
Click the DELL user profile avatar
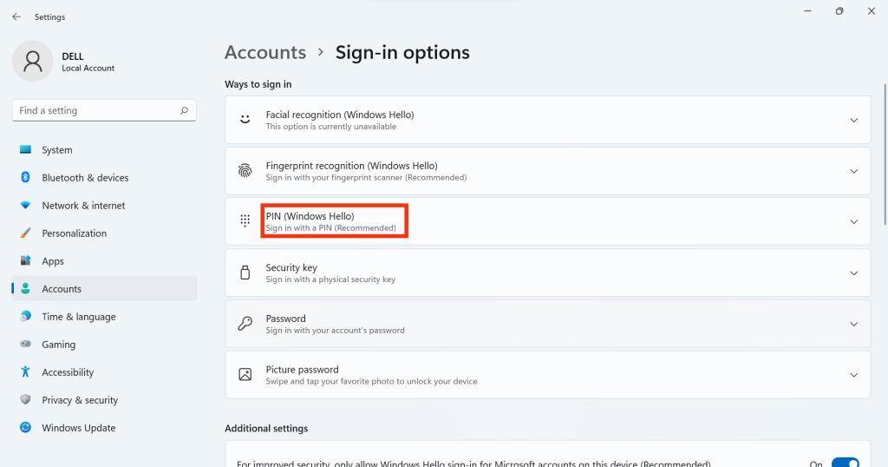click(33, 62)
